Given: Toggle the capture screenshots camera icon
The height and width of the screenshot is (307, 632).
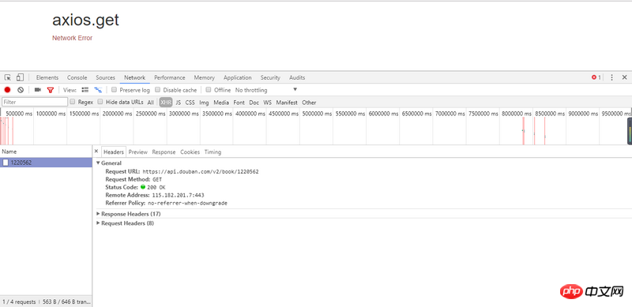Looking at the screenshot, I should (38, 90).
